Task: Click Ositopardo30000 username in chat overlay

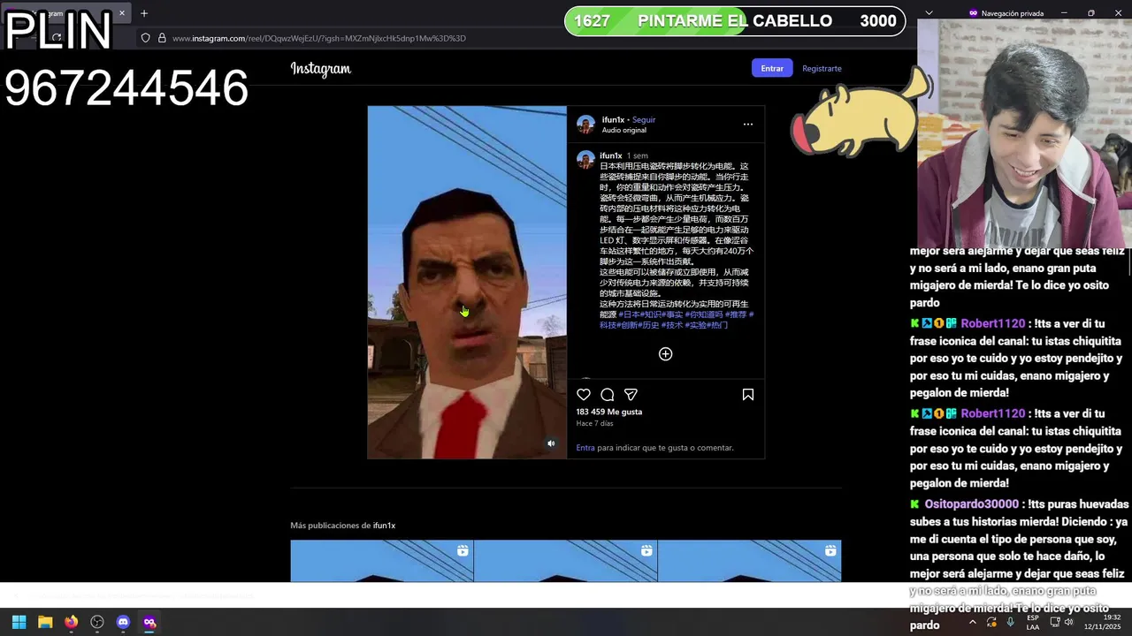Action: pos(972,503)
